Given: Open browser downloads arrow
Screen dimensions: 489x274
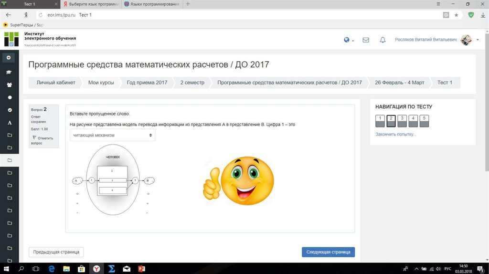Looking at the screenshot, I should point(483,15).
